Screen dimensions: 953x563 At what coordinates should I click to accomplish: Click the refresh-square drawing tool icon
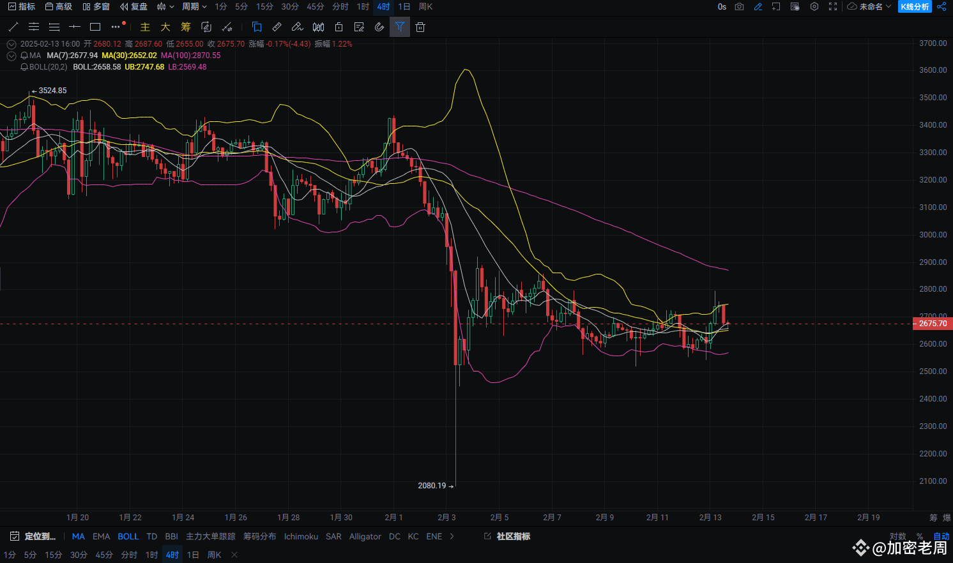(206, 27)
